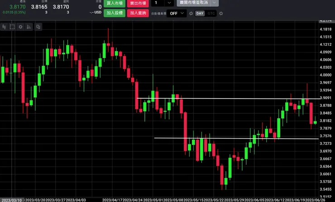Click the green last price 3.8170
The image size is (335, 202).
click(18, 7)
